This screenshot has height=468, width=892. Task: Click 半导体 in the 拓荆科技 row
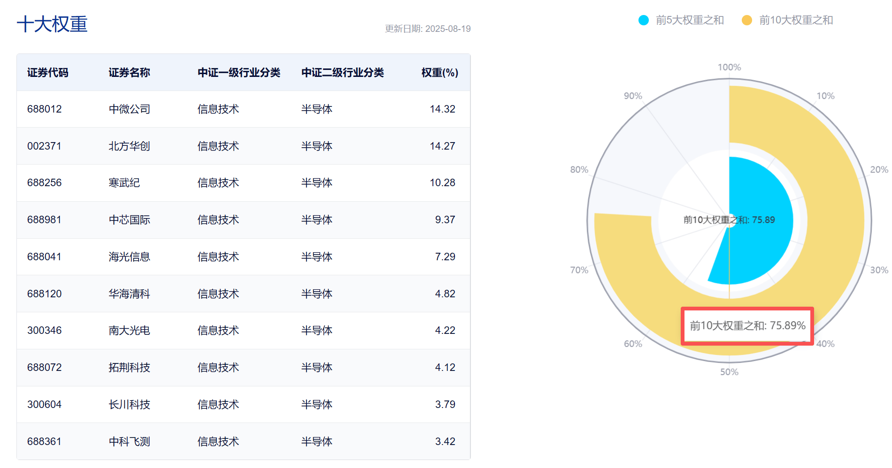click(x=317, y=368)
